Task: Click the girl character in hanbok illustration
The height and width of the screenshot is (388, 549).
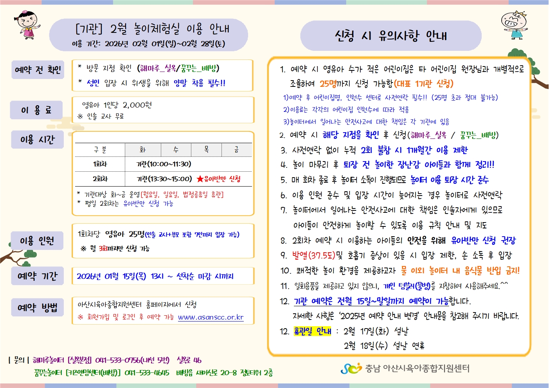Action: (27, 25)
